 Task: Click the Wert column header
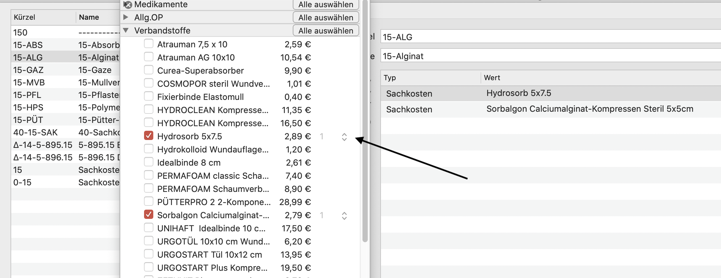pos(601,78)
